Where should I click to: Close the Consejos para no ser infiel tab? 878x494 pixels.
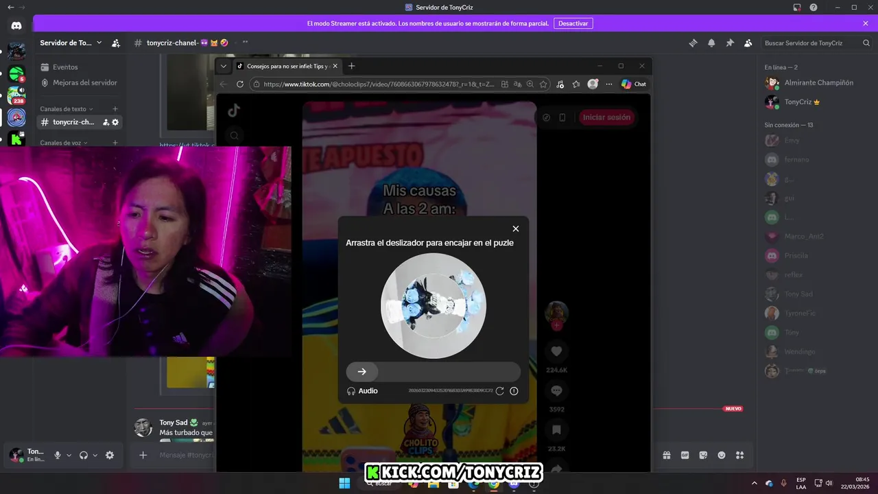point(335,66)
